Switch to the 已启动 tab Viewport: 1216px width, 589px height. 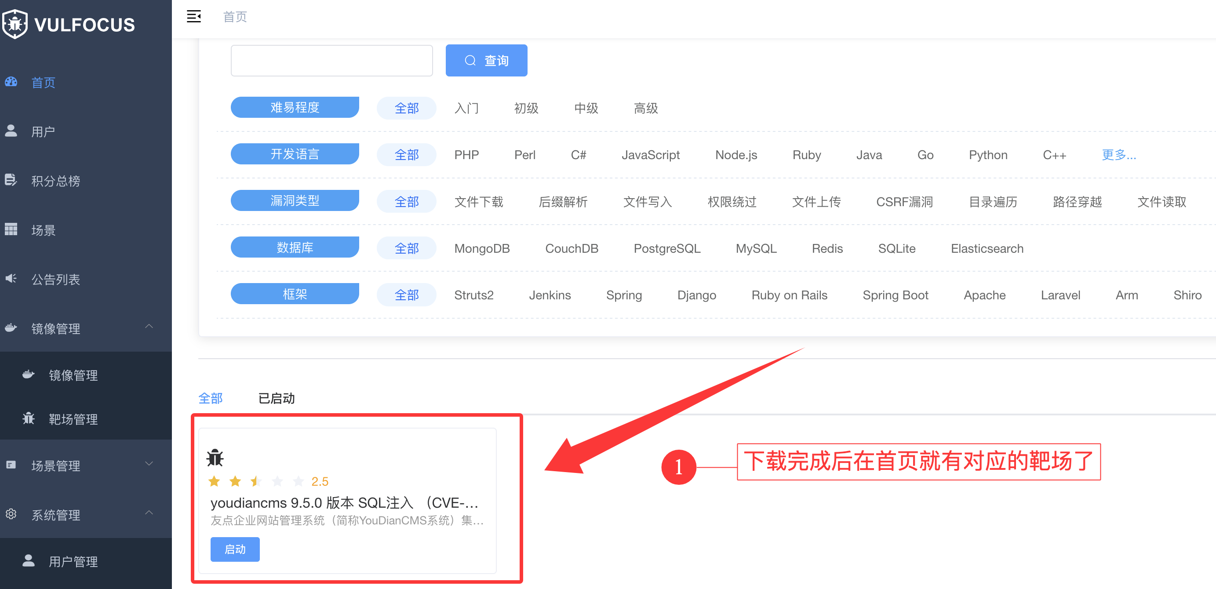point(276,398)
